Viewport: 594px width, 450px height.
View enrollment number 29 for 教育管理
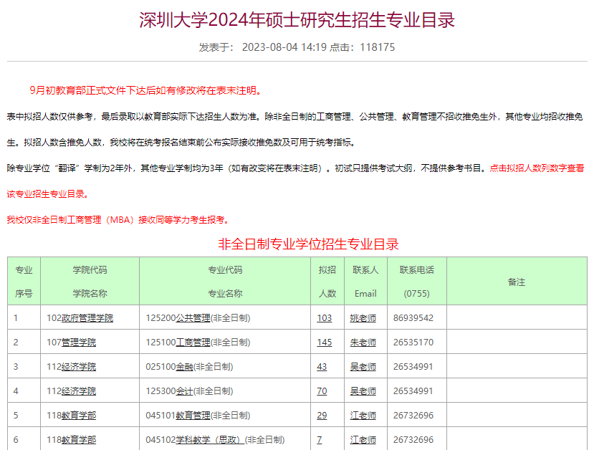click(322, 415)
